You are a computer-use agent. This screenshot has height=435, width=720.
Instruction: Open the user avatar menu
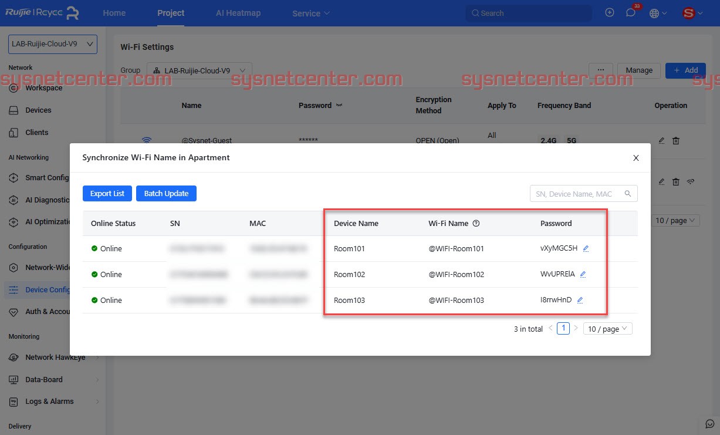click(x=692, y=13)
